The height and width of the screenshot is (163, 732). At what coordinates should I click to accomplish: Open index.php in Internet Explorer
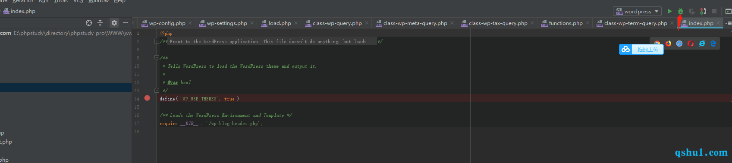coord(702,44)
